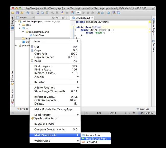Click the memory indicator 139M of 795M
Screen dimensions: 166x148
147,113
